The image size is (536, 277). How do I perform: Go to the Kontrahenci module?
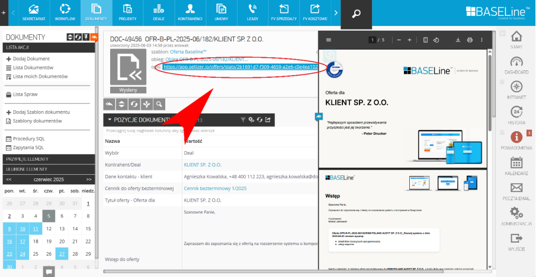(190, 11)
